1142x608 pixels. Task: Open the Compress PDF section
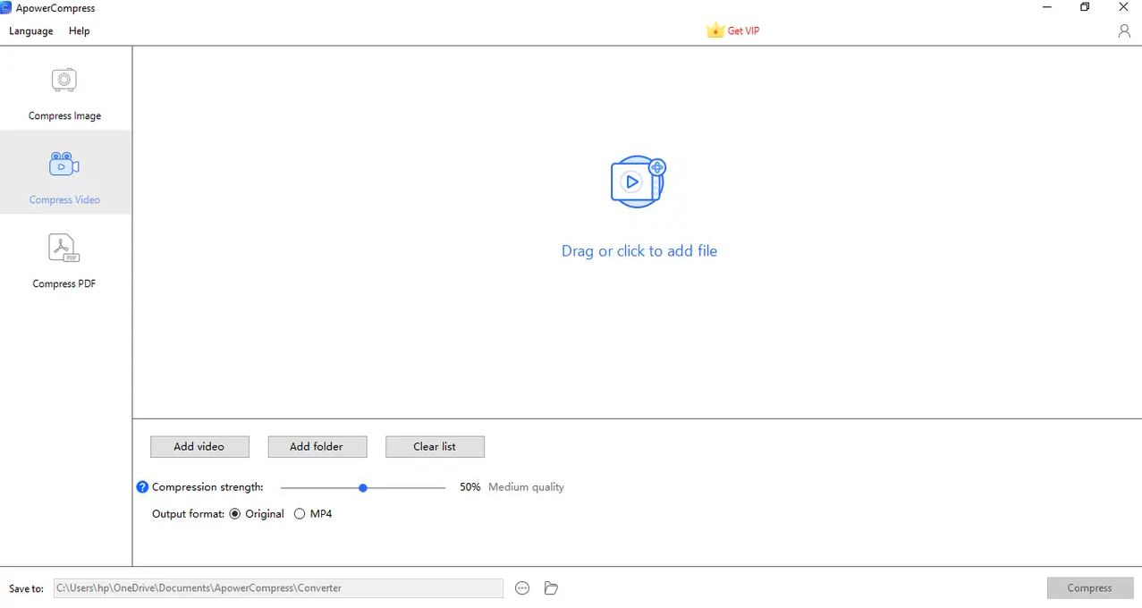pos(64,261)
